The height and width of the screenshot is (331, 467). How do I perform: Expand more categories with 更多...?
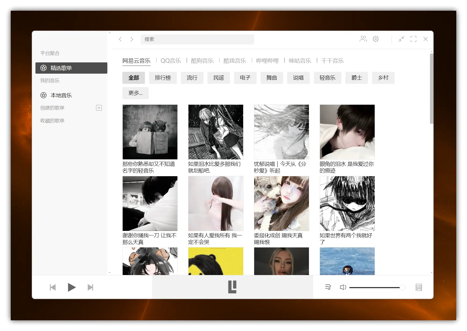point(136,93)
